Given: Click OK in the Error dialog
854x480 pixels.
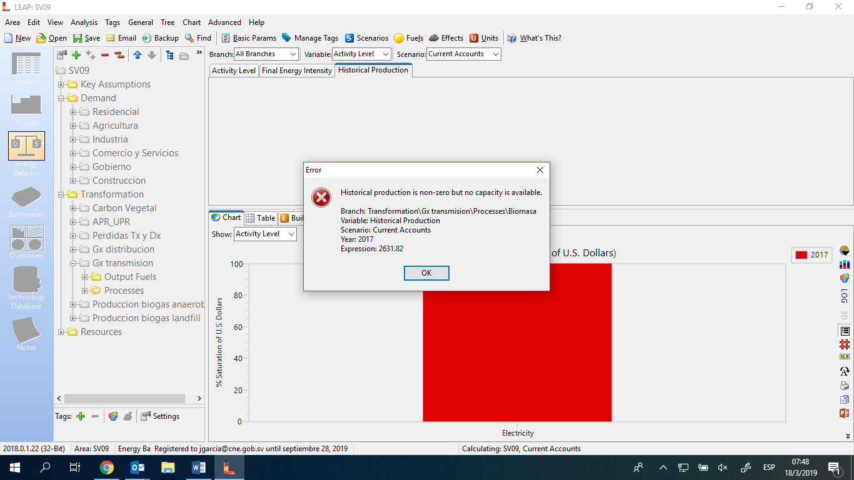Looking at the screenshot, I should click(x=426, y=273).
